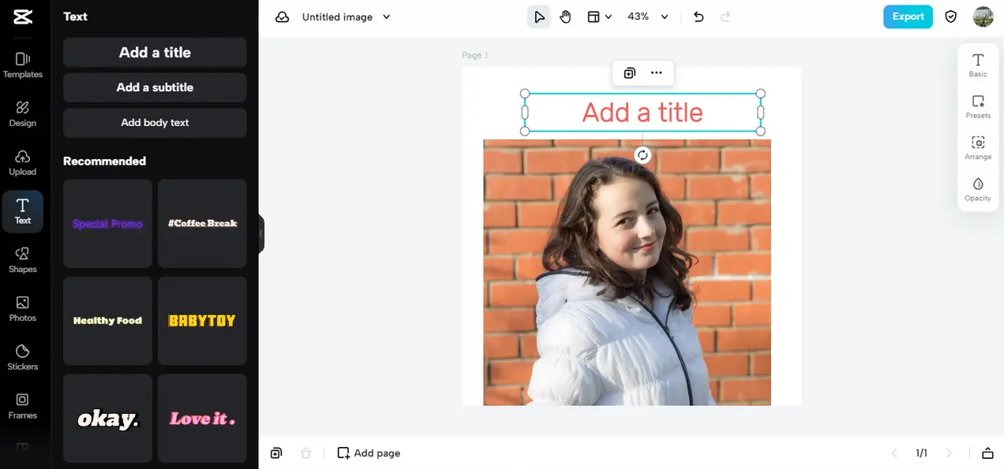The height and width of the screenshot is (469, 1004).
Task: Choose the okay. text preset
Action: 107,419
